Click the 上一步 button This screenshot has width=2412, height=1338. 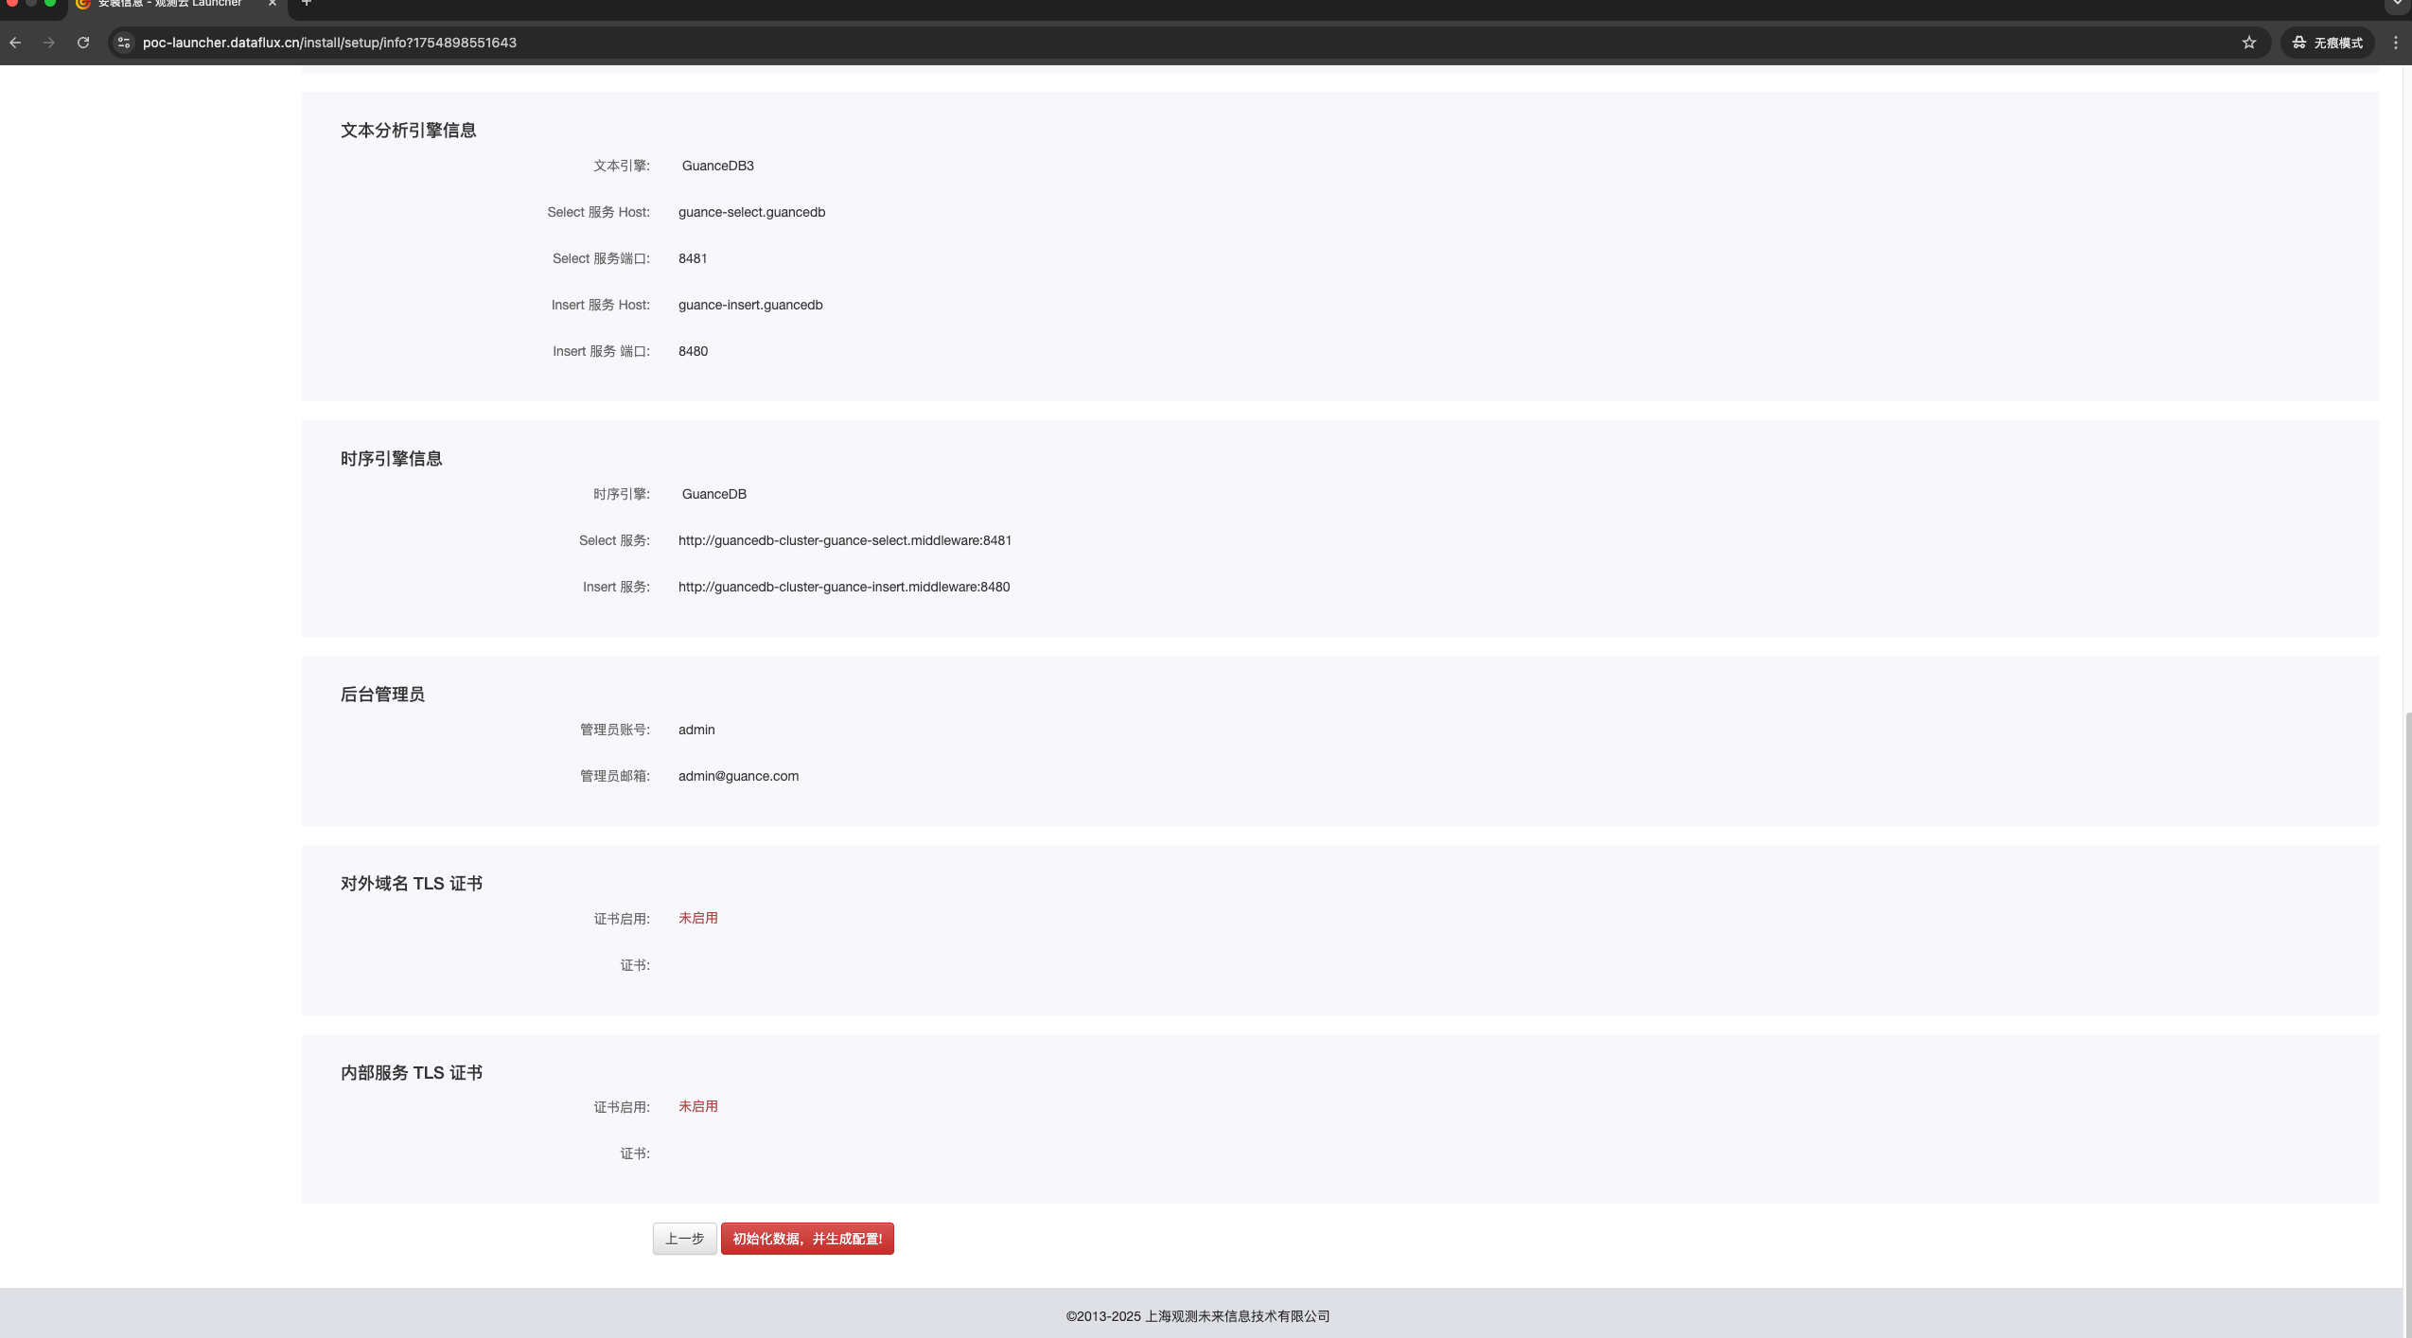(x=684, y=1239)
